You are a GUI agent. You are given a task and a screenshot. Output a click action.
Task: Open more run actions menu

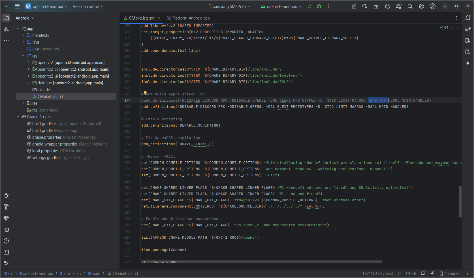(x=329, y=6)
